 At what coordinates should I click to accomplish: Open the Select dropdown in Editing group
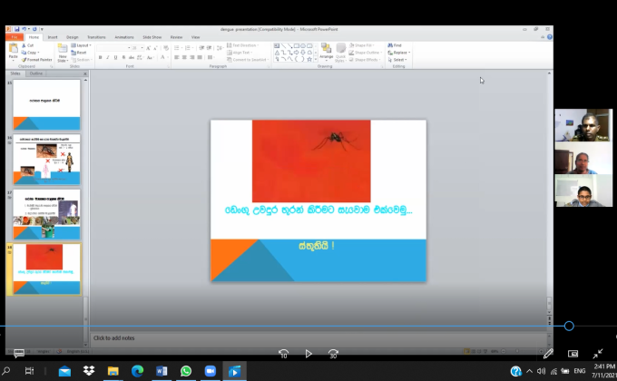click(399, 59)
